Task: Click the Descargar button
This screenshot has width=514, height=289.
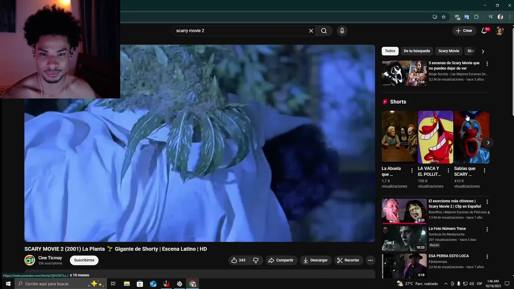Action: 316,260
